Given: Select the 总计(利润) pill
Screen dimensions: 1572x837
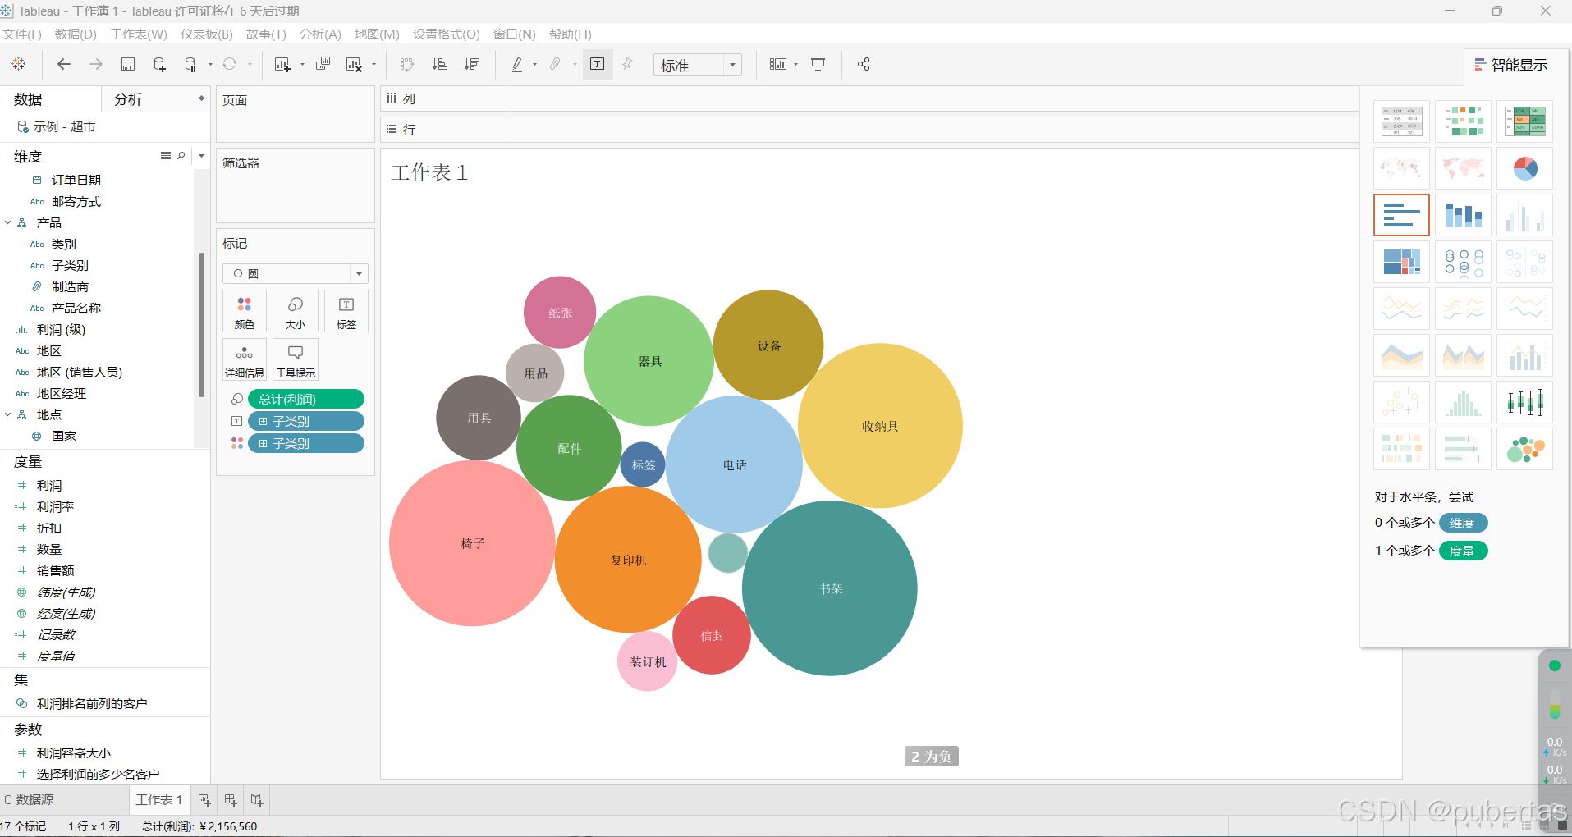Looking at the screenshot, I should 306,400.
